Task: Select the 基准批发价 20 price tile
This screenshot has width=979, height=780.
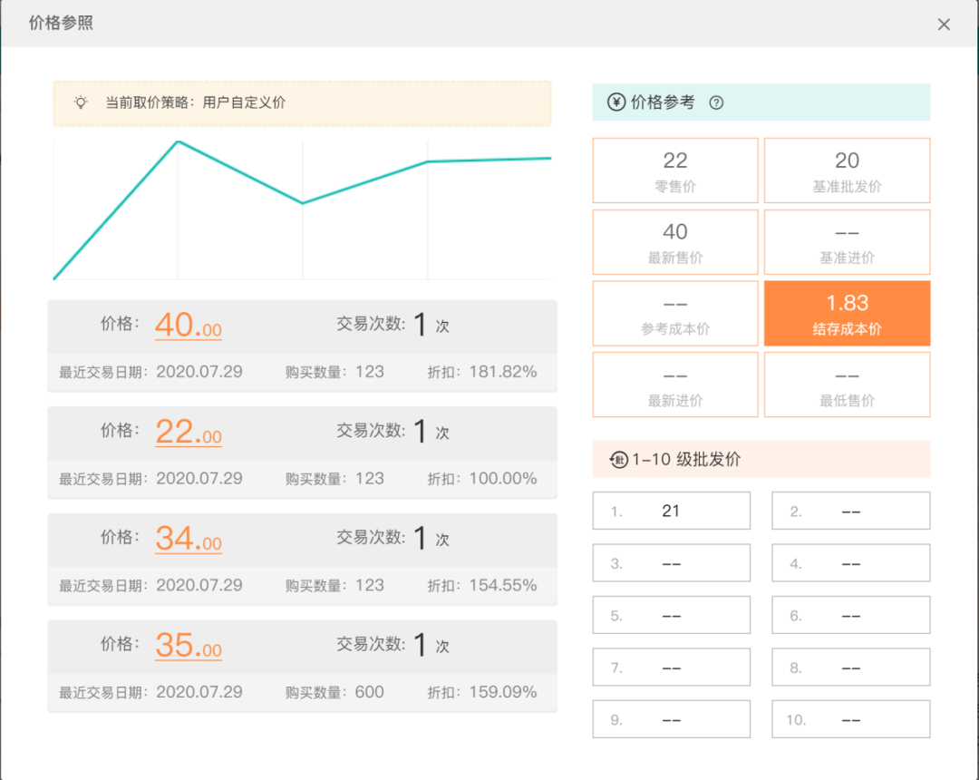Action: pyautogui.click(x=847, y=171)
